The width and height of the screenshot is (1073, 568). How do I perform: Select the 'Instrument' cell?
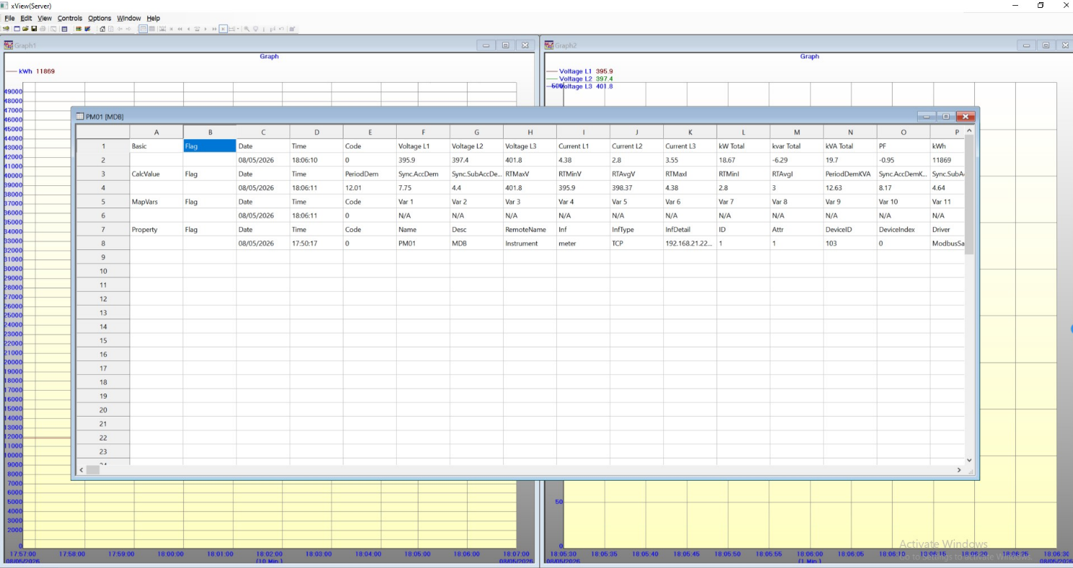point(530,244)
